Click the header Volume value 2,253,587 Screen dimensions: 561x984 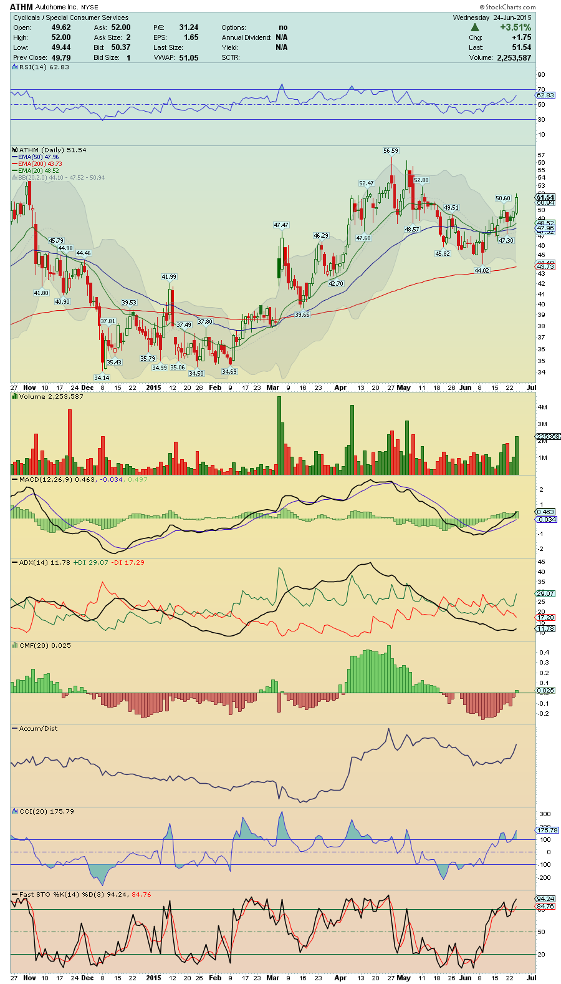coord(514,57)
